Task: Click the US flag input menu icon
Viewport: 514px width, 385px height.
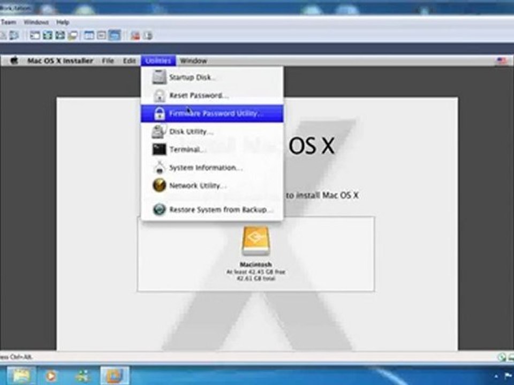Action: click(502, 61)
